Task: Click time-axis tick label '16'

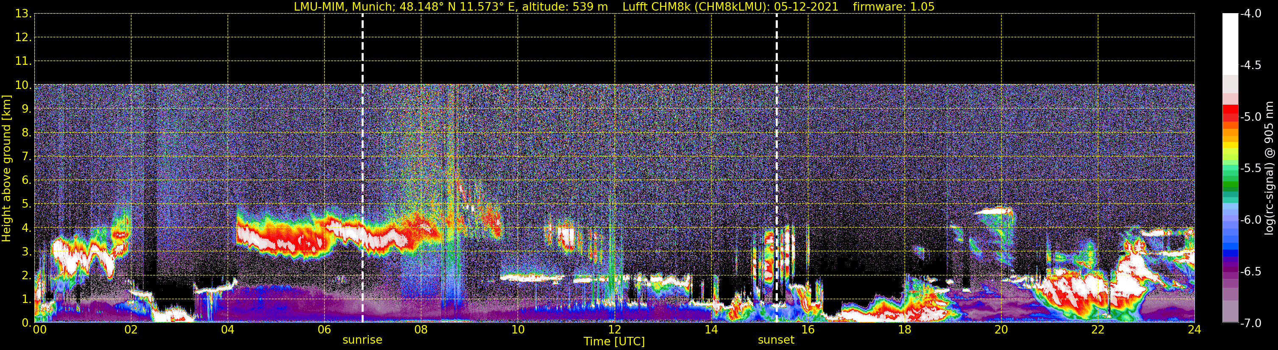Action: coord(808,330)
